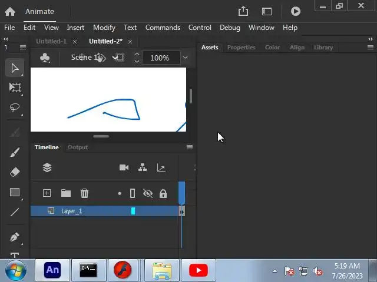Switch to the Align panel tab
The image size is (377, 282).
(297, 48)
